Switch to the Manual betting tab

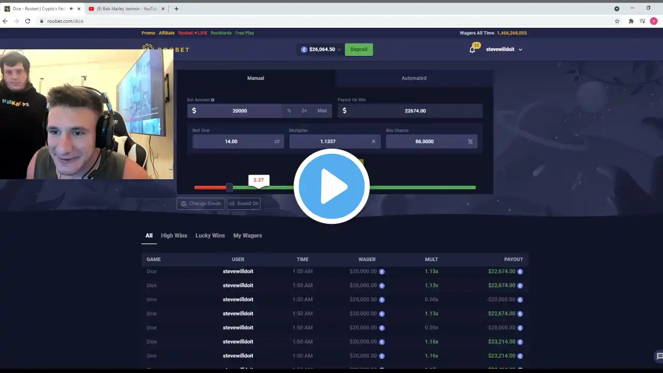coord(256,78)
